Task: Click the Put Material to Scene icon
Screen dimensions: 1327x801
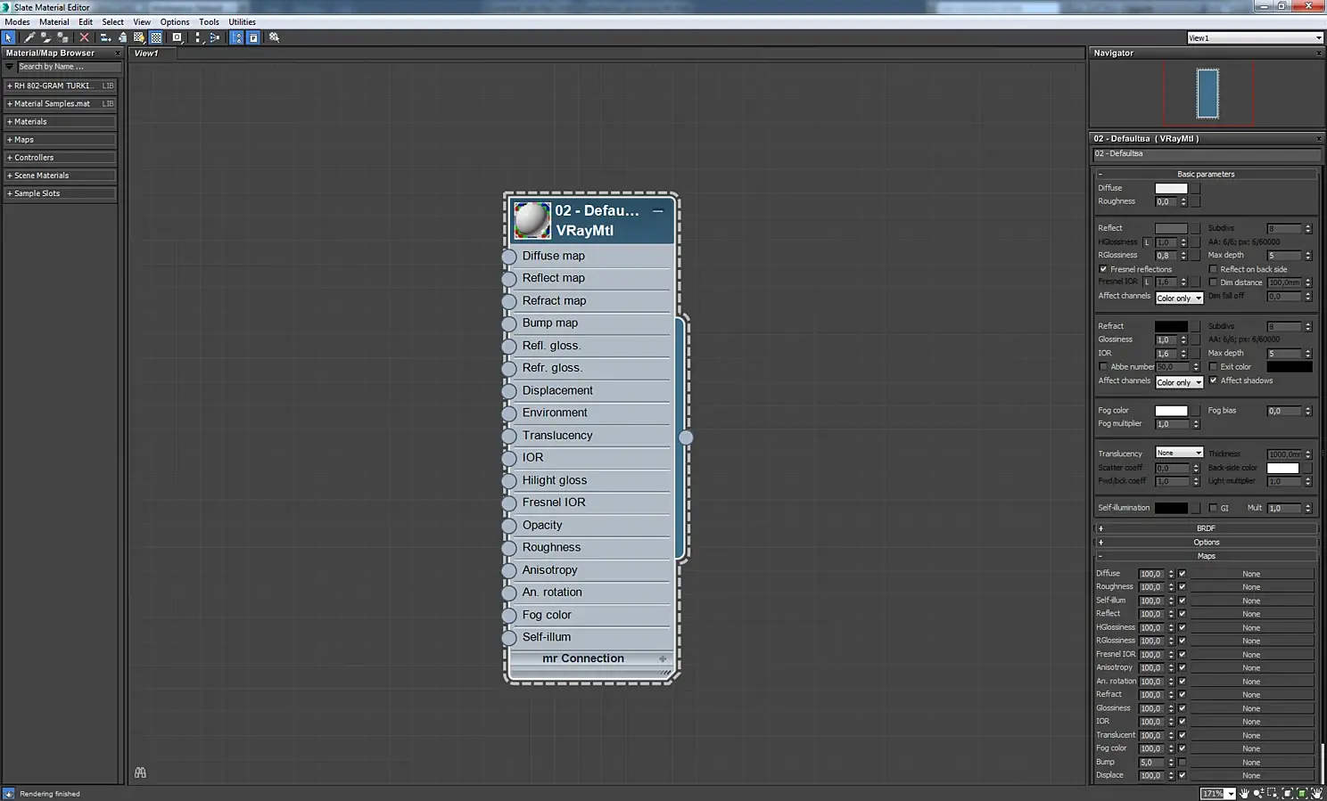Action: click(45, 37)
